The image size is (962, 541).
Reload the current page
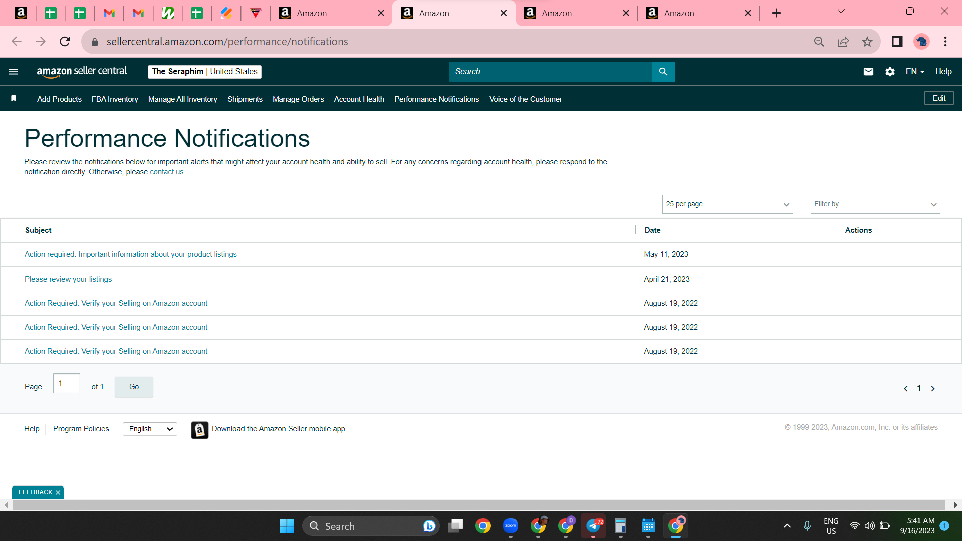(x=65, y=42)
